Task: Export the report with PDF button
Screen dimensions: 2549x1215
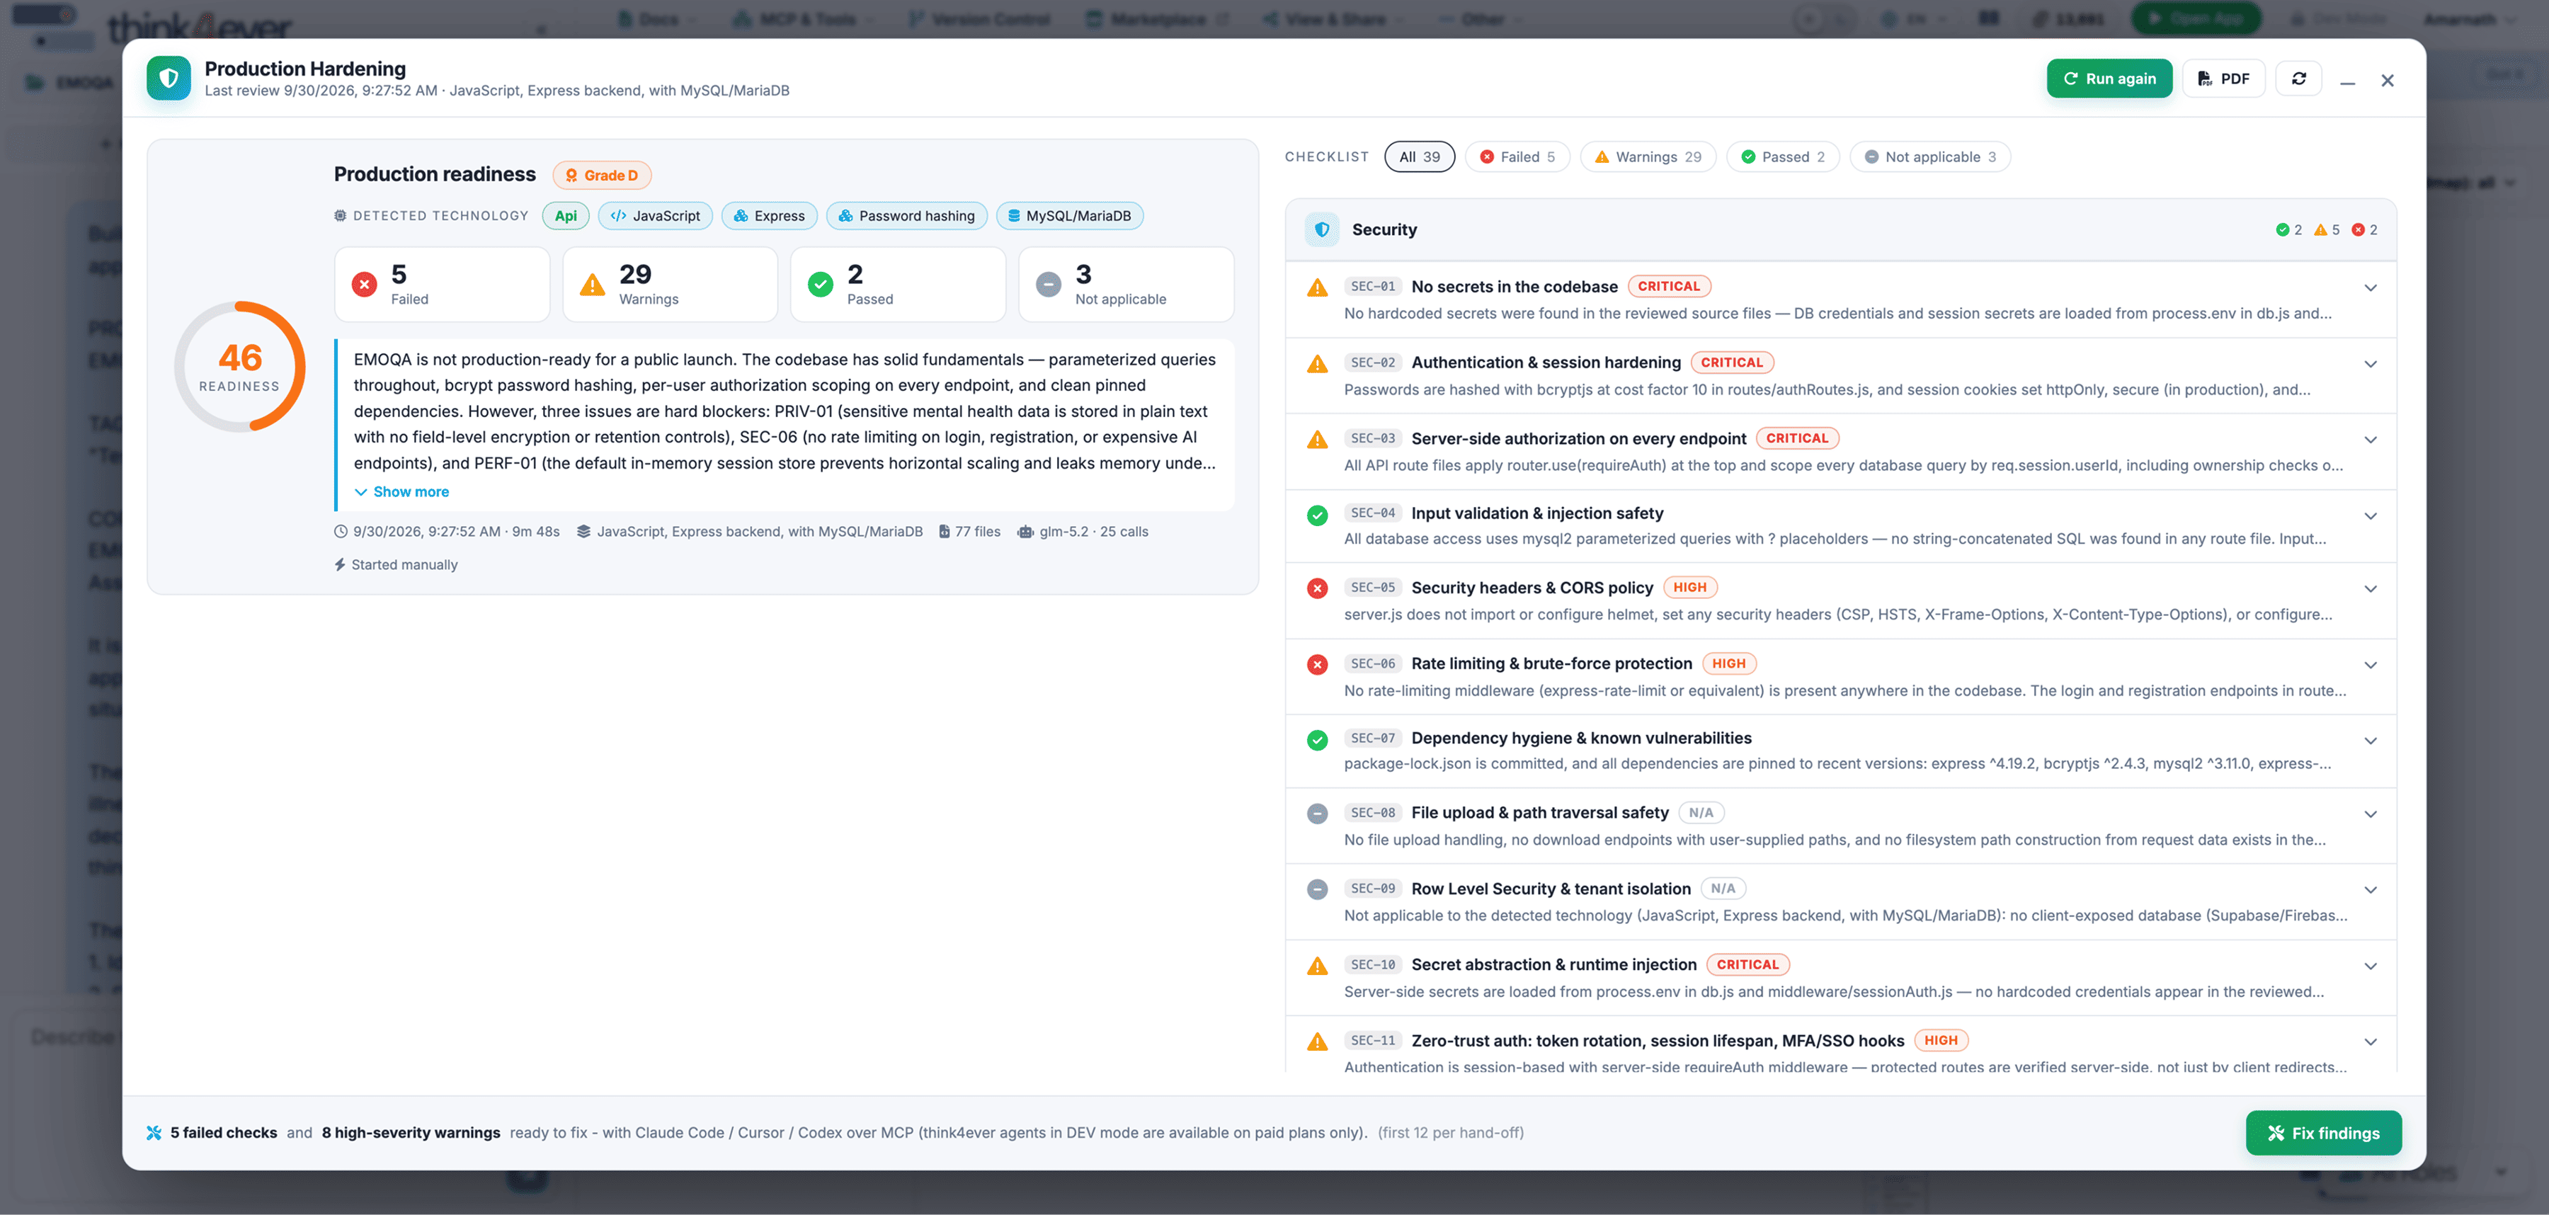Action: coord(2223,78)
